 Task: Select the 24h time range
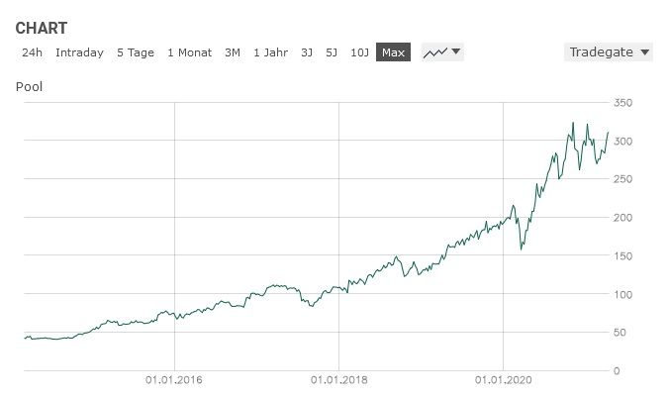31,52
